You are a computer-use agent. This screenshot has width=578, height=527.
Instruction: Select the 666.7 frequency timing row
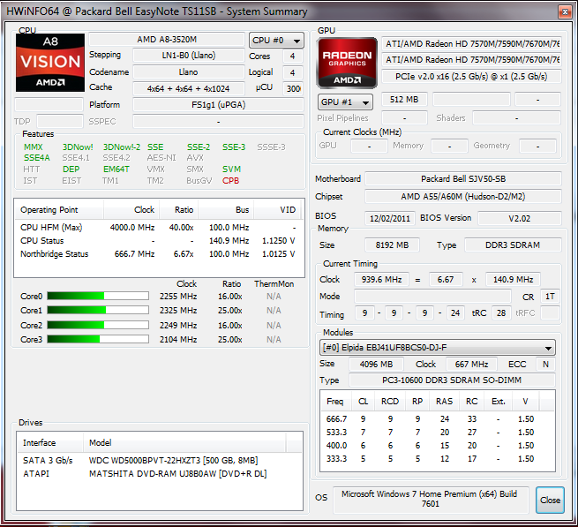437,419
